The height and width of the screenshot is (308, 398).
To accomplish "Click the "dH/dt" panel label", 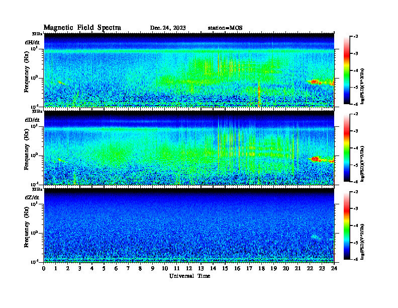I will pos(32,42).
